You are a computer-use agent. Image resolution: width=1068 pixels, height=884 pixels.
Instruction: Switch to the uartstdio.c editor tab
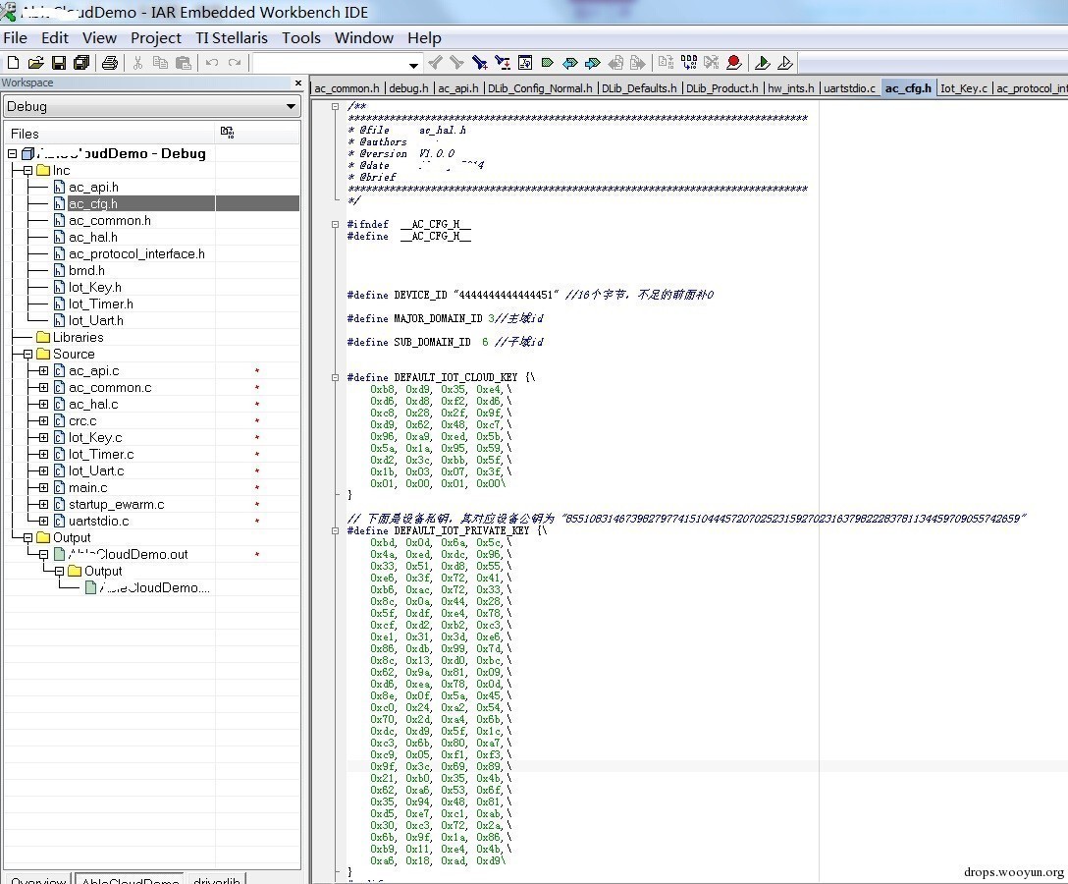click(x=849, y=88)
